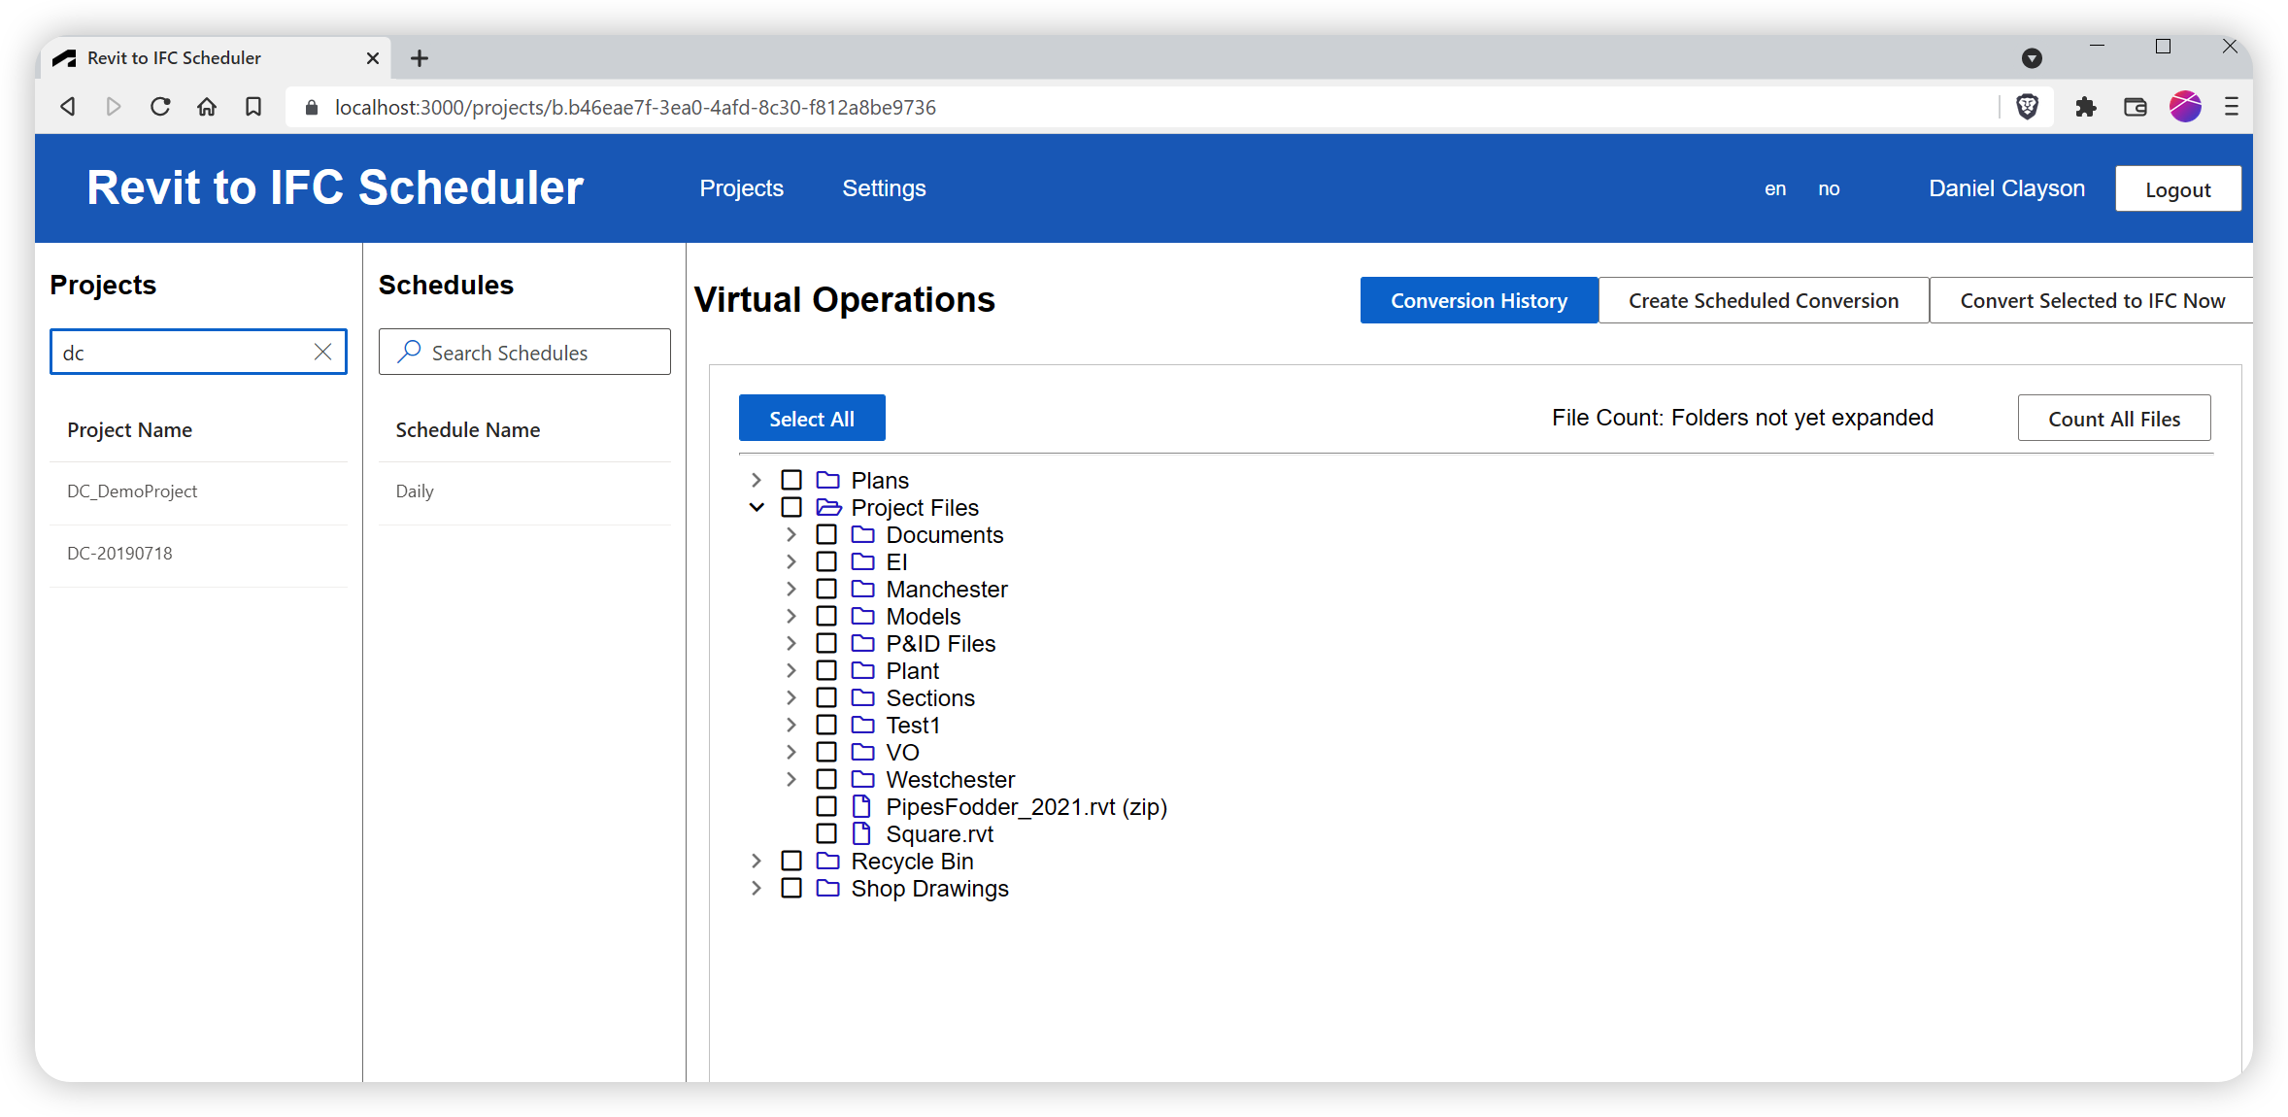
Task: Click the browser home icon
Action: click(207, 107)
